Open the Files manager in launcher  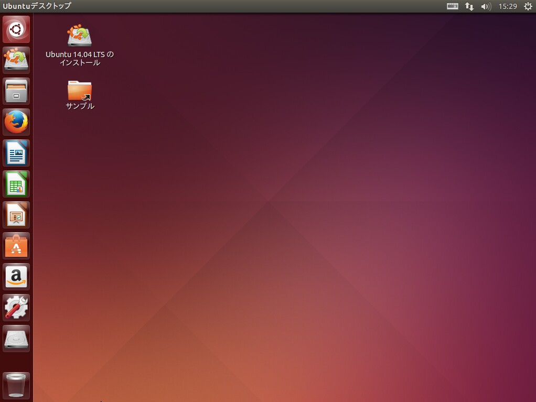pyautogui.click(x=16, y=91)
